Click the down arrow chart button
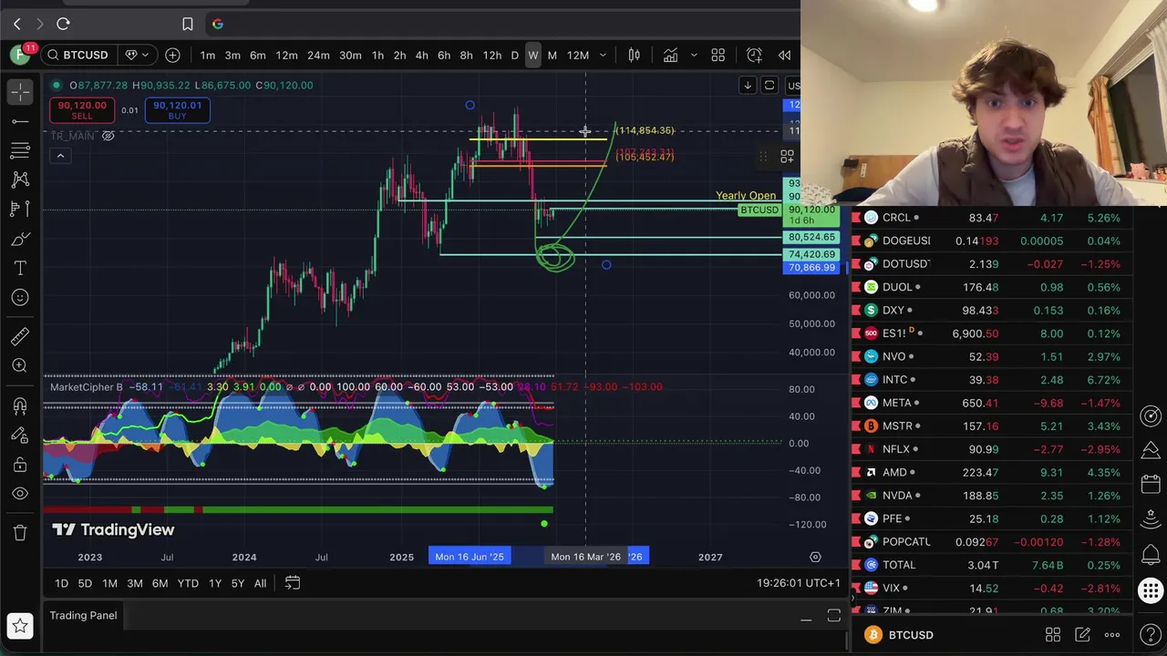 pyautogui.click(x=747, y=86)
